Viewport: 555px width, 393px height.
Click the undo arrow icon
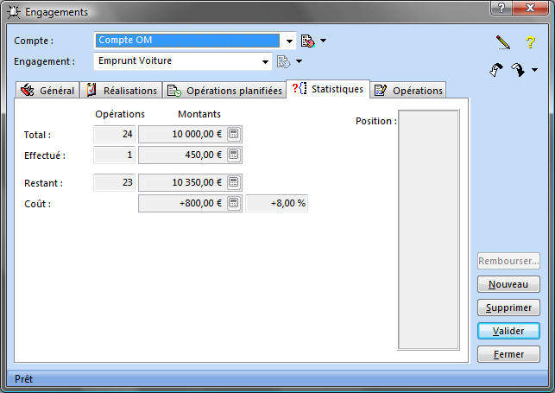pyautogui.click(x=495, y=70)
